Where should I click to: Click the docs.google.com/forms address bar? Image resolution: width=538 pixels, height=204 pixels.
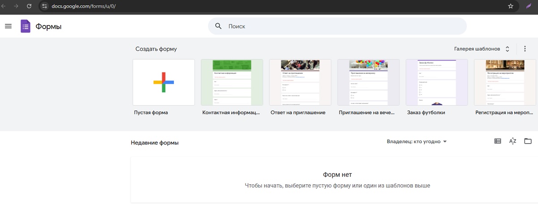(278, 6)
